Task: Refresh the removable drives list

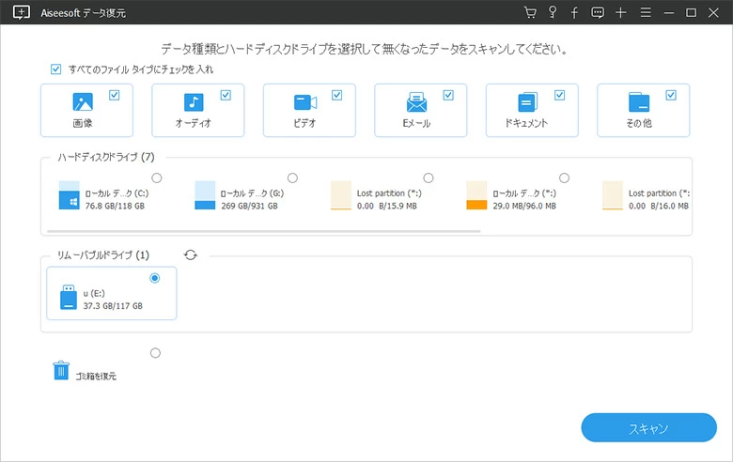Action: (x=191, y=254)
